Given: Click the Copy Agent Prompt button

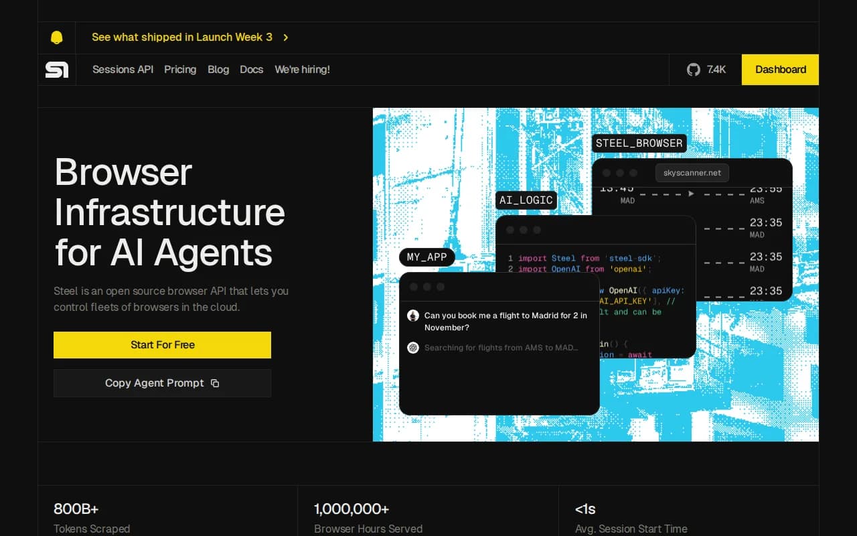Looking at the screenshot, I should click(x=163, y=383).
